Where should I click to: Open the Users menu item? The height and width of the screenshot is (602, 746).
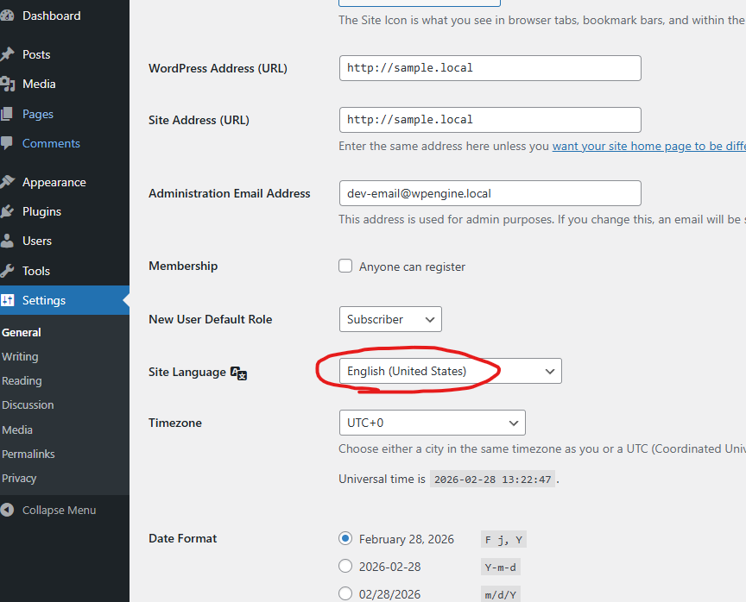point(37,241)
